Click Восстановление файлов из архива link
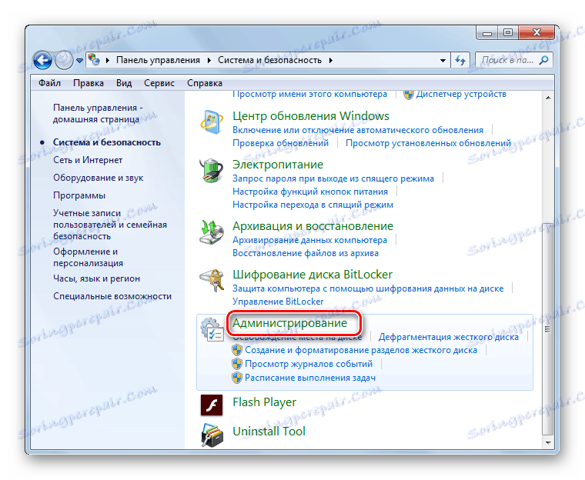The height and width of the screenshot is (480, 585). (306, 253)
